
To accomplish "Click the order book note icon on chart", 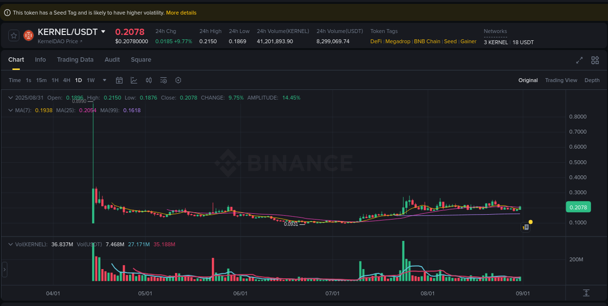I will (x=525, y=226).
